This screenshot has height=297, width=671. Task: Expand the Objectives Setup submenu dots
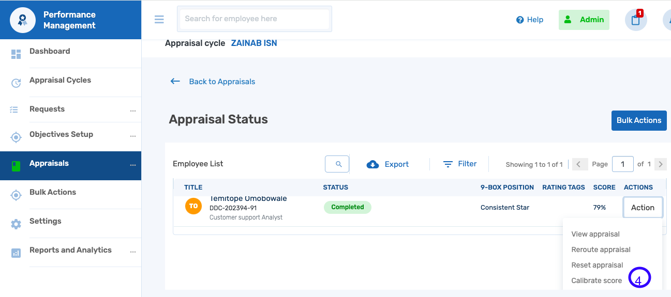(133, 136)
